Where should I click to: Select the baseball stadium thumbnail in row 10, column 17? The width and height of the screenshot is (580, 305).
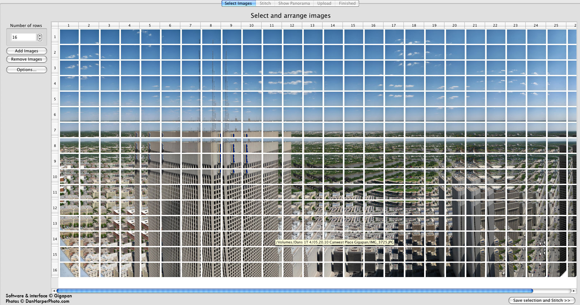click(394, 176)
